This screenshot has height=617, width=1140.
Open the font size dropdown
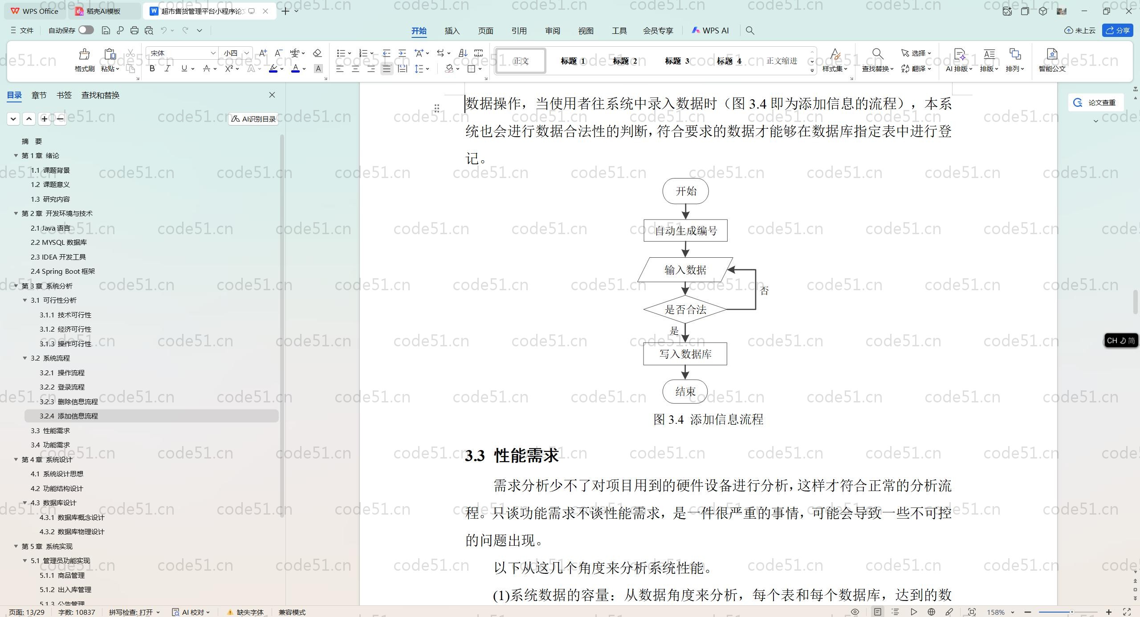coord(246,53)
